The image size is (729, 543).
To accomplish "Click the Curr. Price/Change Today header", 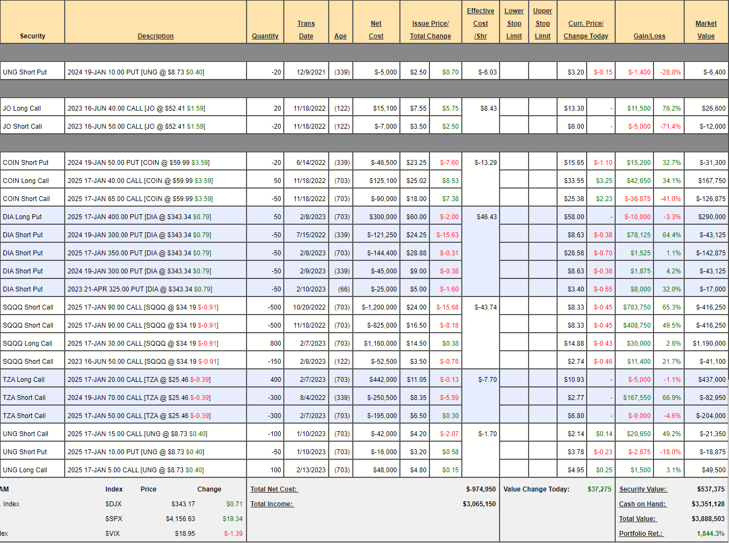I will 586,30.
